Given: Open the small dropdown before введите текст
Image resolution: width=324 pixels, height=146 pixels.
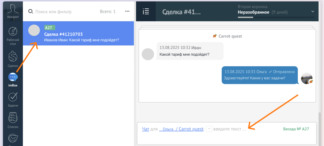Looking at the screenshot, I should coord(209,129).
